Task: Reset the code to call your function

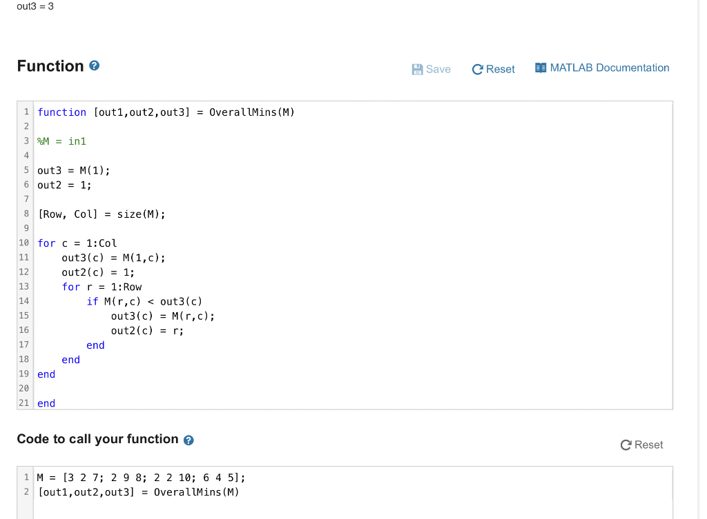Action: click(x=641, y=445)
